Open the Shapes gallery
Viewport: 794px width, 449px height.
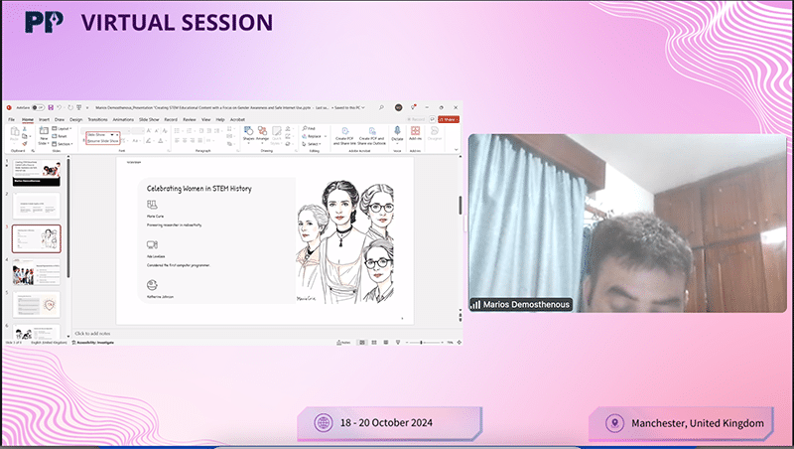point(248,133)
